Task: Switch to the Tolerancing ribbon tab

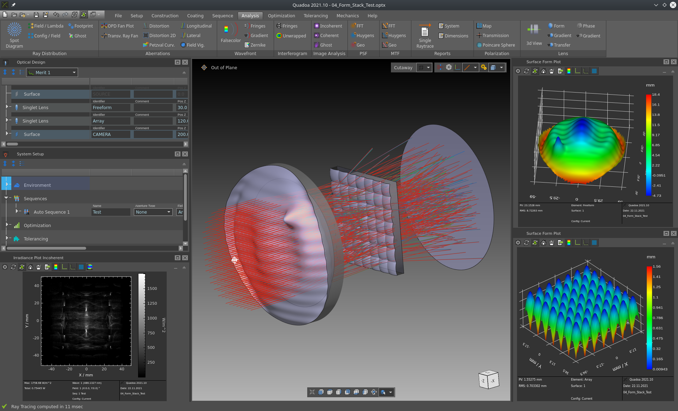Action: tap(316, 16)
